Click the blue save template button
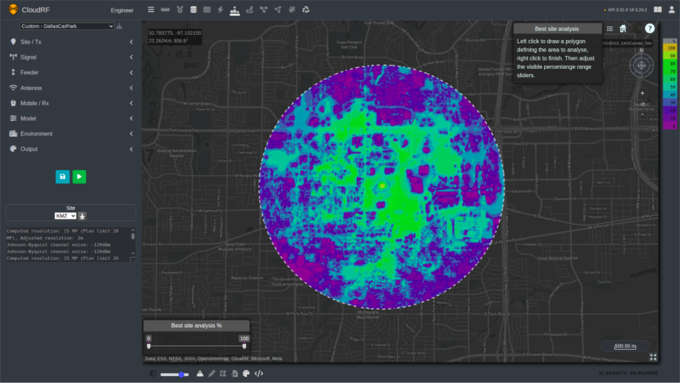Image resolution: width=680 pixels, height=383 pixels. pos(62,177)
